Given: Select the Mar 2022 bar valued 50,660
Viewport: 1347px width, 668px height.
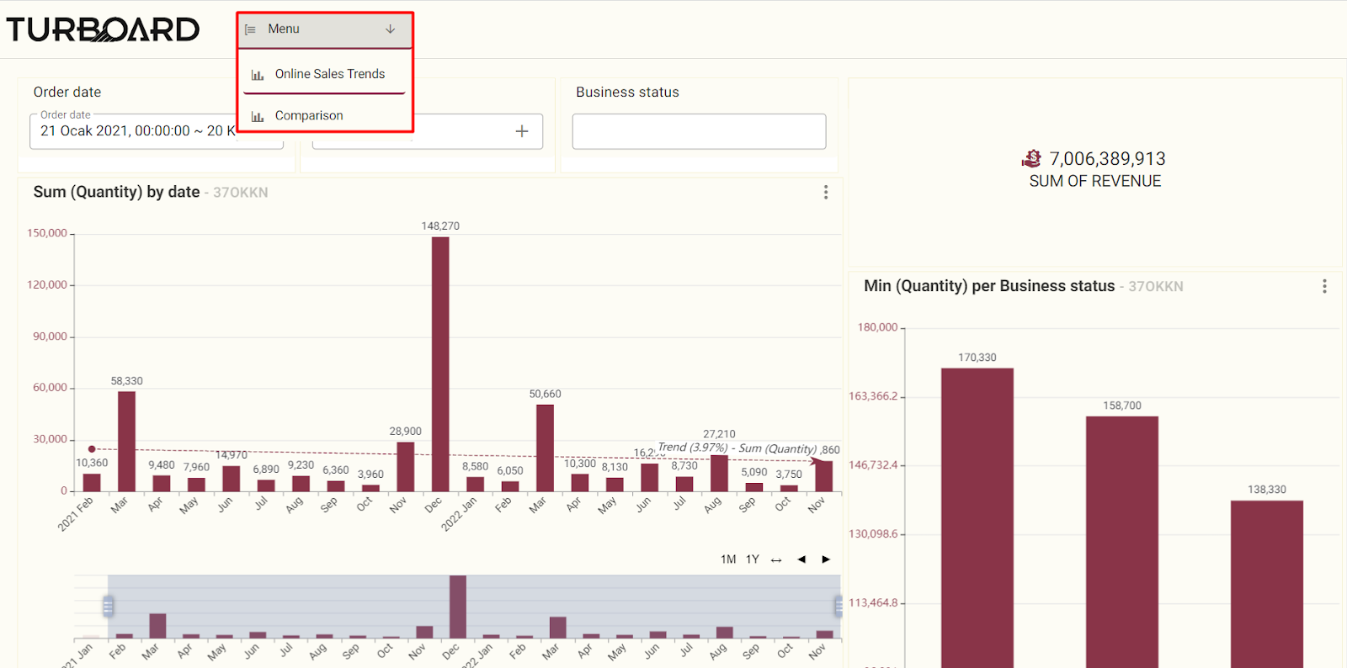Looking at the screenshot, I should click(x=545, y=448).
